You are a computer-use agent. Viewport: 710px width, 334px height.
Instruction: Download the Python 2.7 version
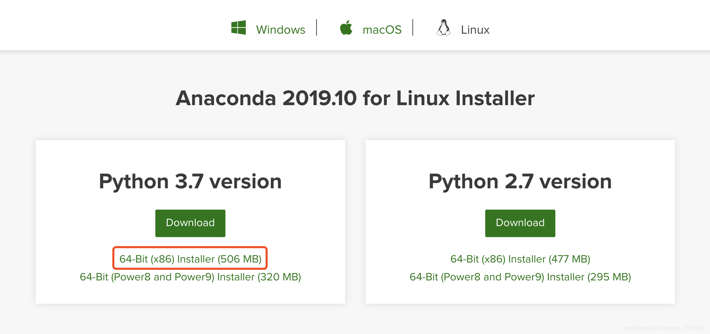click(520, 223)
